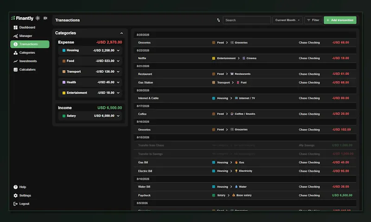Open the Current Month dropdown
Image resolution: width=371 pixels, height=222 pixels.
coord(288,20)
